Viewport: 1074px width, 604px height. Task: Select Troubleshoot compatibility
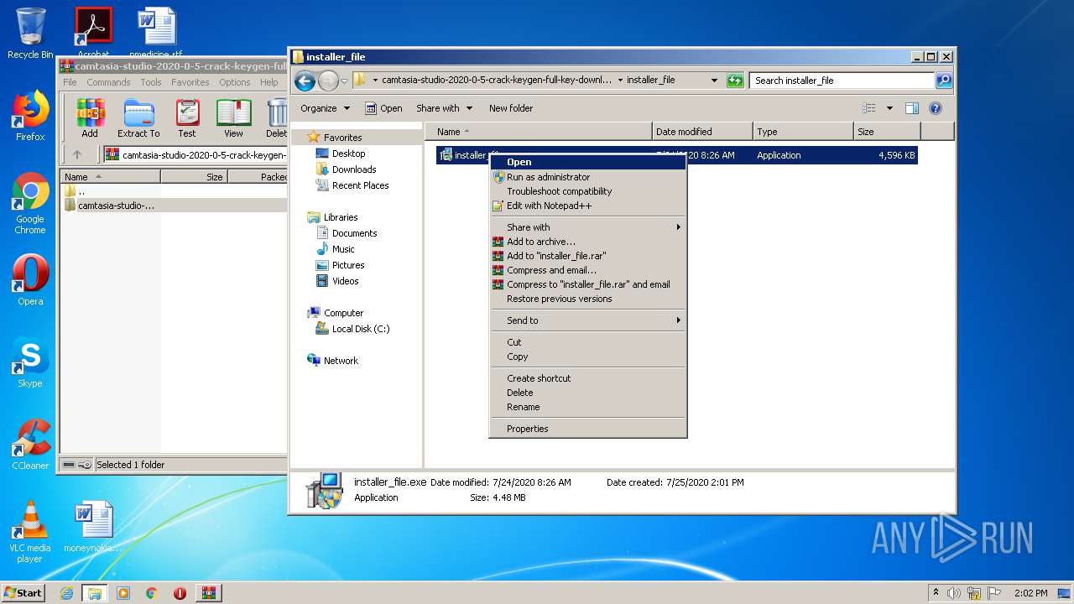tap(588, 191)
